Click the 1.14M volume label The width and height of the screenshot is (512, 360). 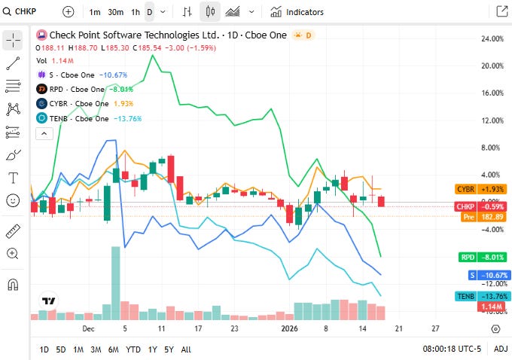click(x=492, y=307)
